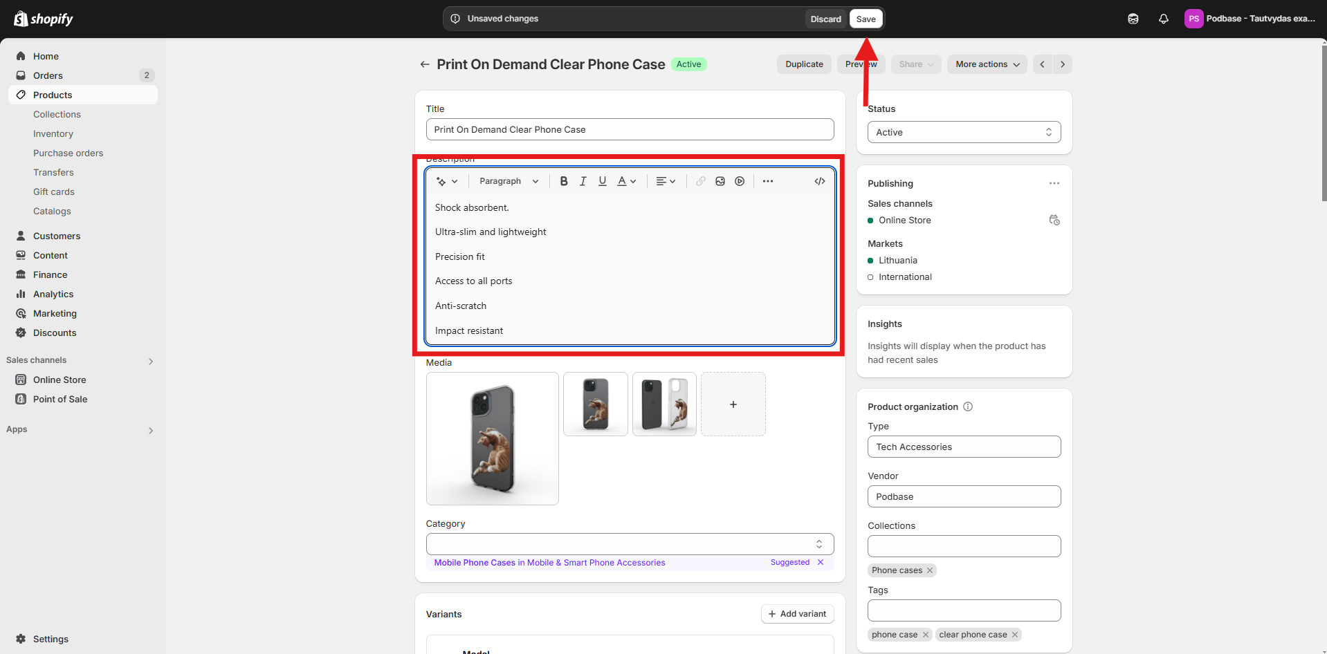1327x654 pixels.
Task: Remove the 'clear phone case' tag
Action: 1015,635
